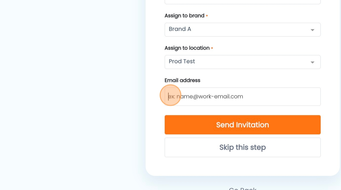341x190 pixels.
Task: Click the Email address label
Action: click(182, 80)
